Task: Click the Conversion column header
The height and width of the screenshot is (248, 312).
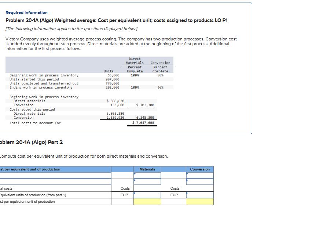Action: tap(200, 169)
